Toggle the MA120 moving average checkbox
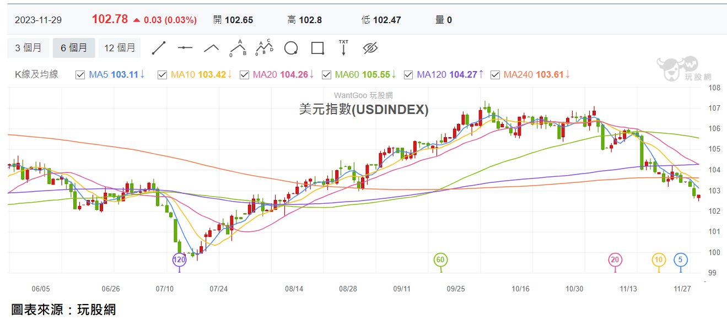Image resolution: width=727 pixels, height=325 pixels. pyautogui.click(x=408, y=74)
